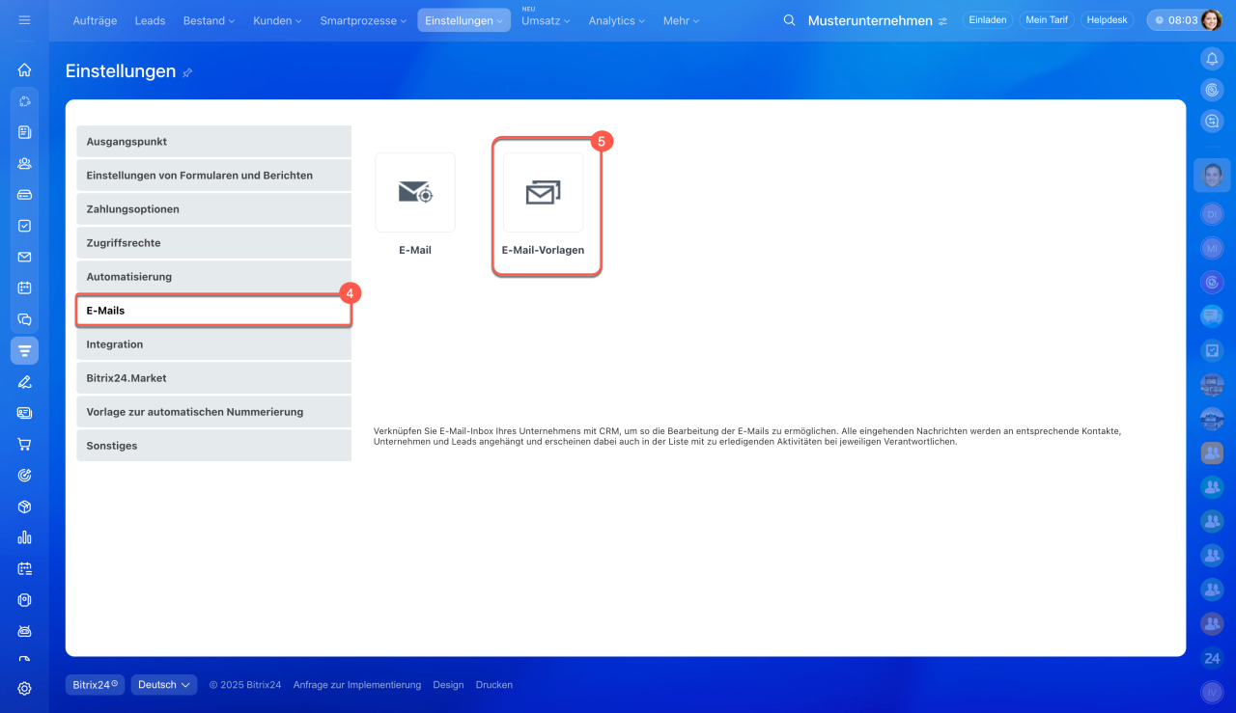Open the contacts people icon in left sidebar
The image size is (1236, 713).
(24, 163)
